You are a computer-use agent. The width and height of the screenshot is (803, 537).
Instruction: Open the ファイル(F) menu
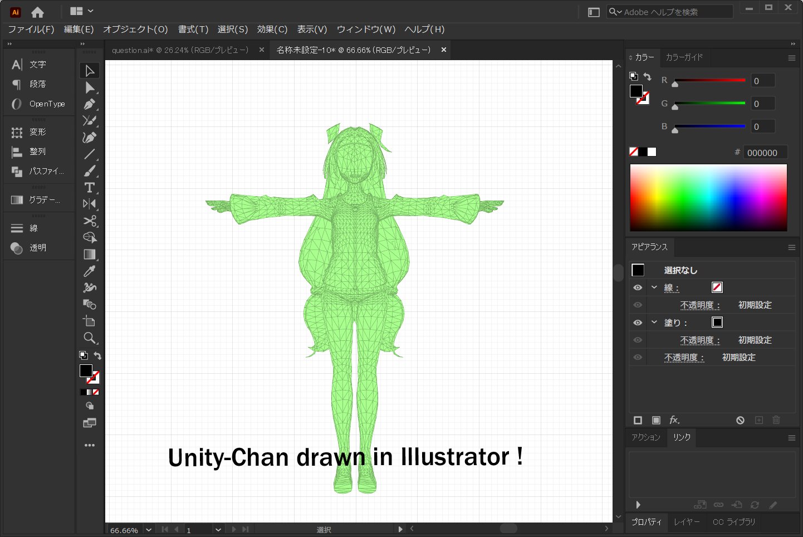pyautogui.click(x=31, y=29)
